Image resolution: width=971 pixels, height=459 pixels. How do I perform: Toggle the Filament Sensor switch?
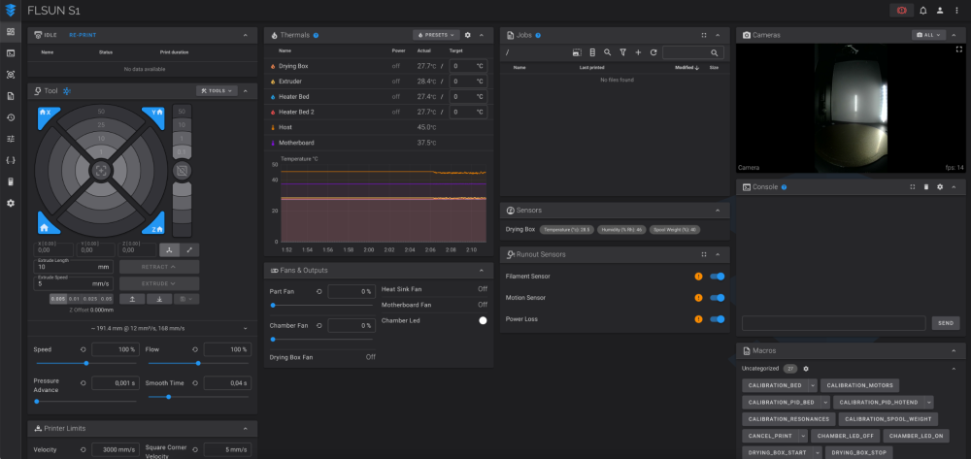click(718, 277)
